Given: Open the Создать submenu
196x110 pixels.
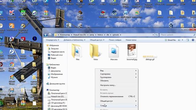Looking at the screenshot, I should [x=117, y=106].
